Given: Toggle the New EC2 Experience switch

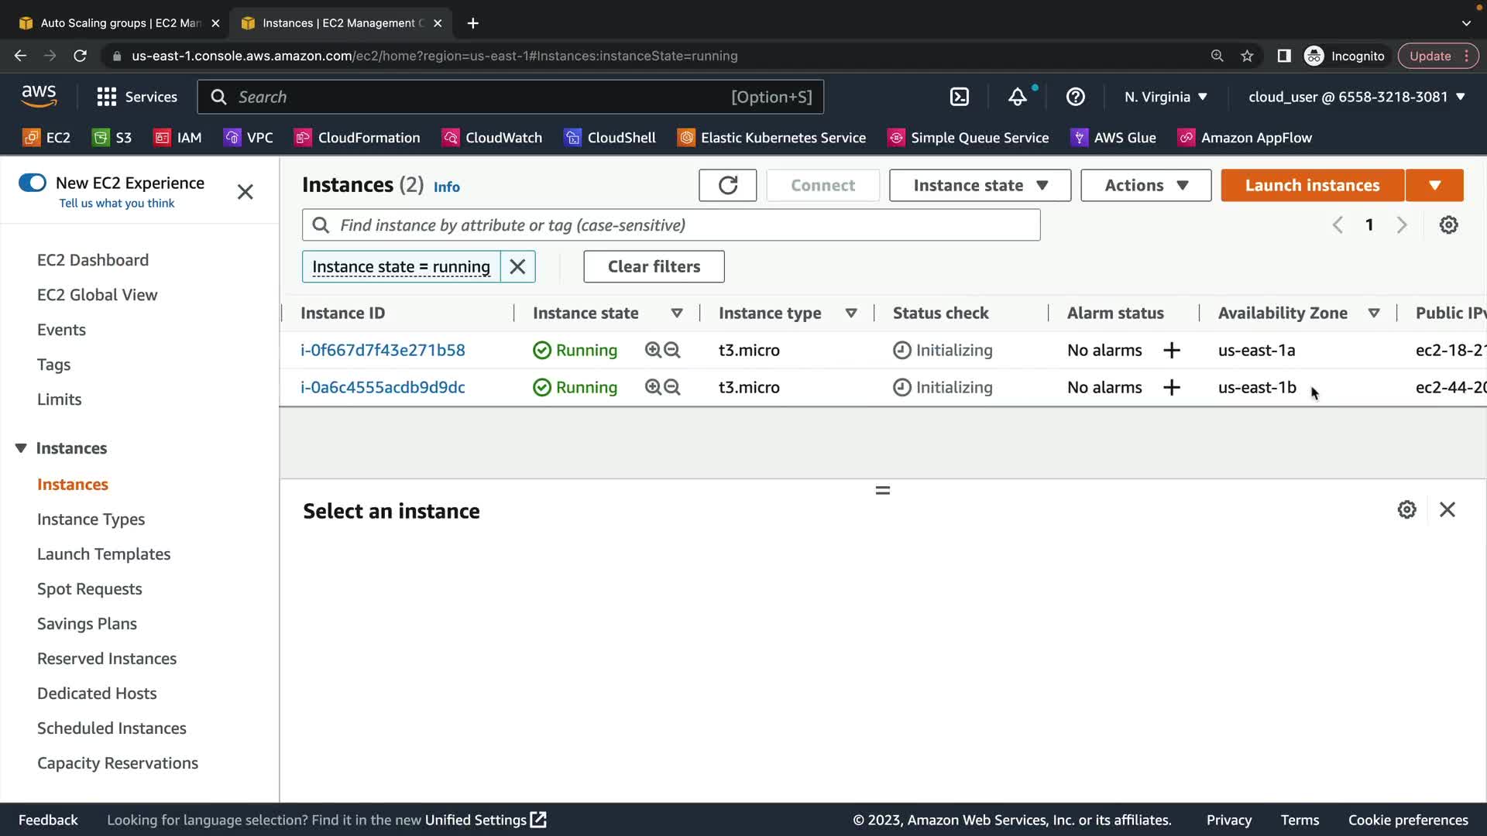Looking at the screenshot, I should (x=33, y=183).
